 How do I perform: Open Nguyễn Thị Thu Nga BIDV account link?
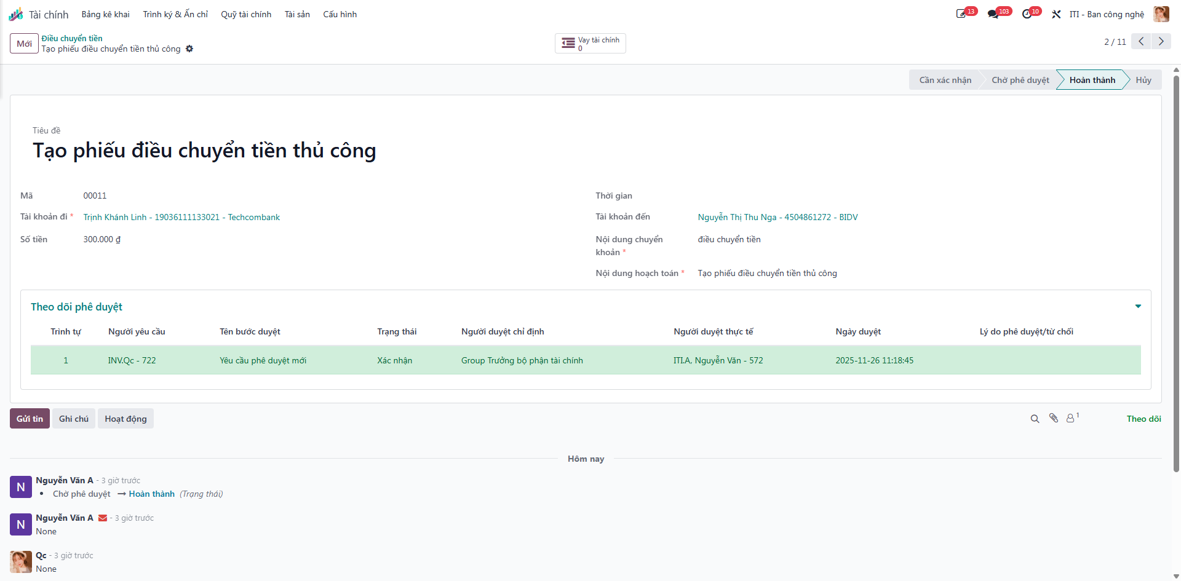pyautogui.click(x=777, y=217)
